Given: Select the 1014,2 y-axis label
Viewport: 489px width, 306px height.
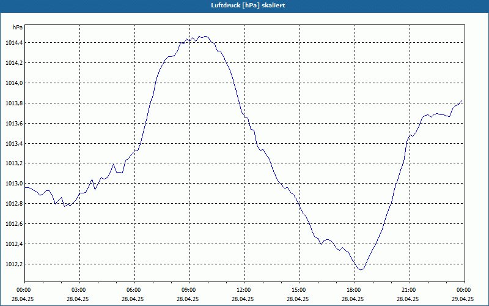Looking at the screenshot, I should pos(14,63).
